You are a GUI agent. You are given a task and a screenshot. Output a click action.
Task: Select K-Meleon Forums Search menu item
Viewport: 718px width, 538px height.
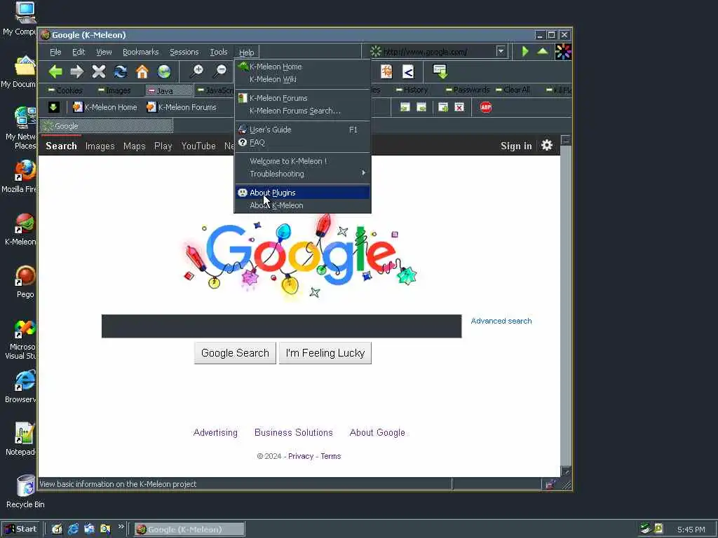point(302,111)
